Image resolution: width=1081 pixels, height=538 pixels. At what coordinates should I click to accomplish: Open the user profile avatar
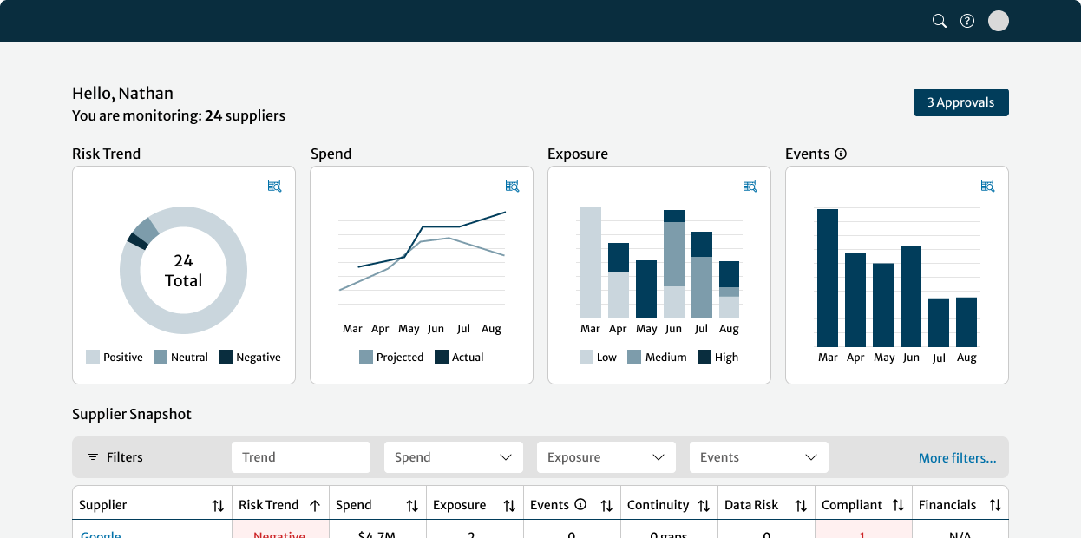click(998, 20)
